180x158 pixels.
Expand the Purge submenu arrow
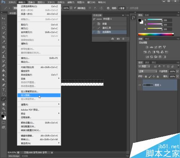click(59, 104)
